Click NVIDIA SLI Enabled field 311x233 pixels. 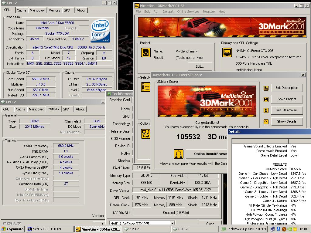[x=175, y=213]
